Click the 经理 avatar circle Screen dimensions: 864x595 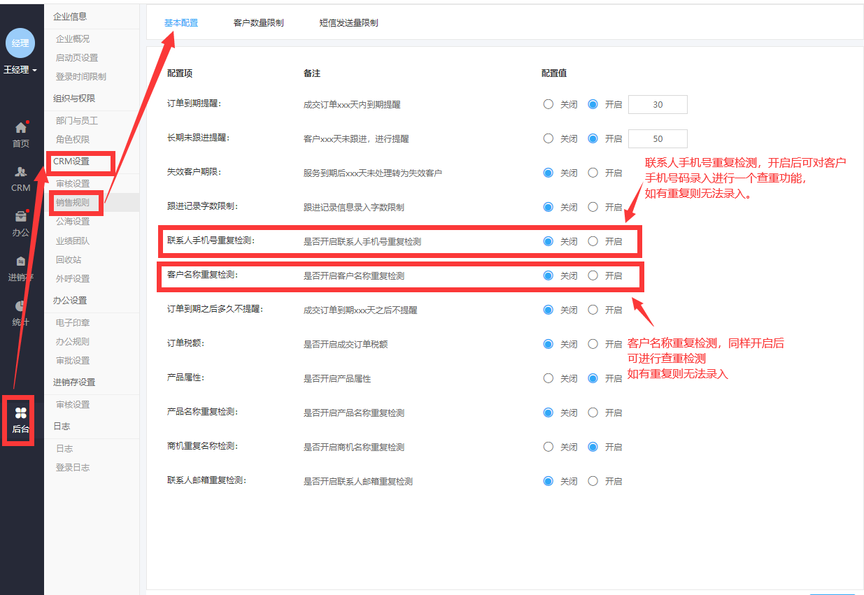[x=20, y=43]
